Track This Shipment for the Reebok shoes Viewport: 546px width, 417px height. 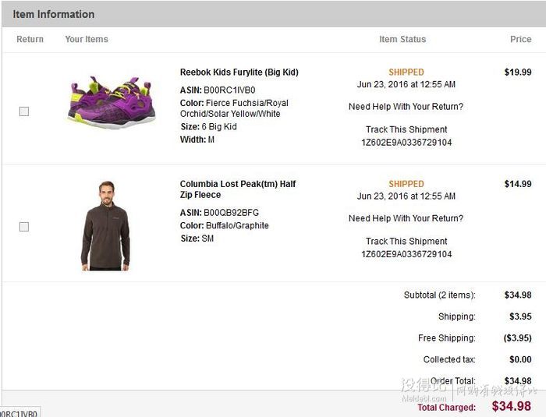tap(406, 129)
